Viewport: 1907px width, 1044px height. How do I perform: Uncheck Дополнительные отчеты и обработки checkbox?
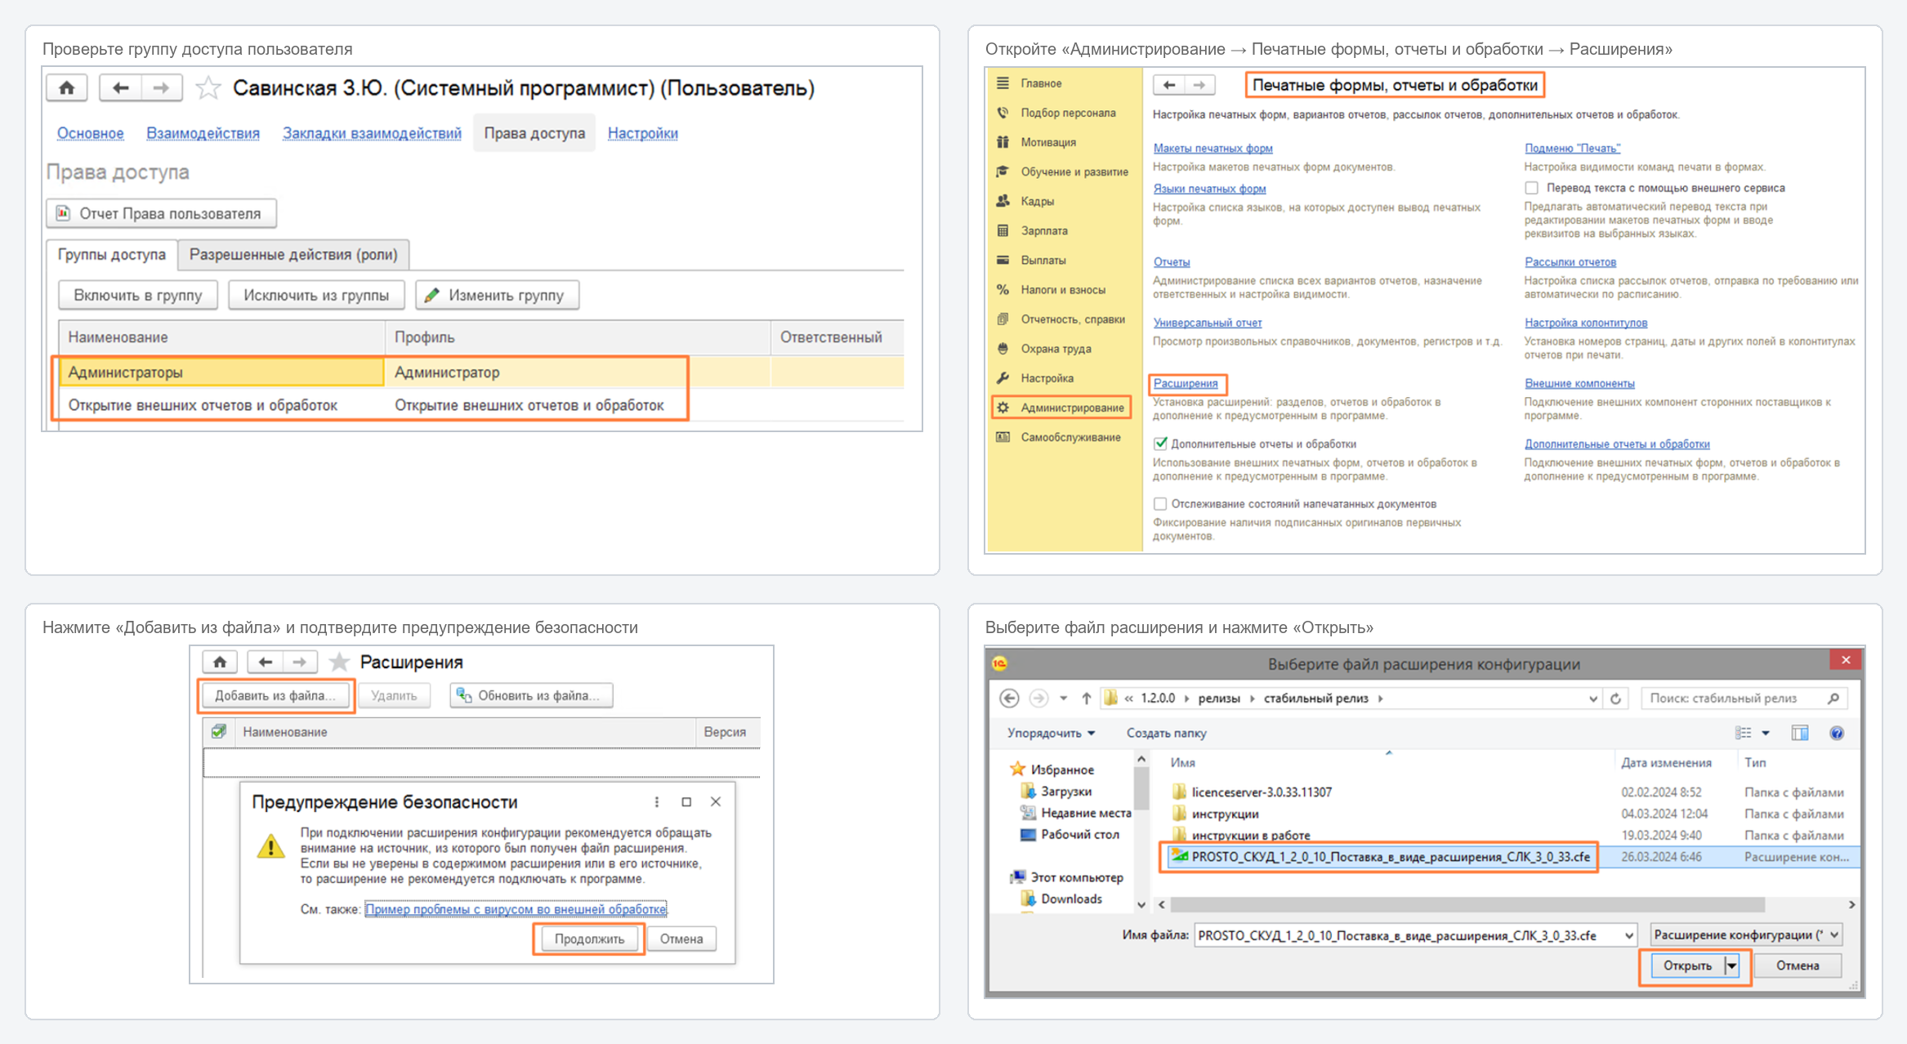pyautogui.click(x=1160, y=444)
